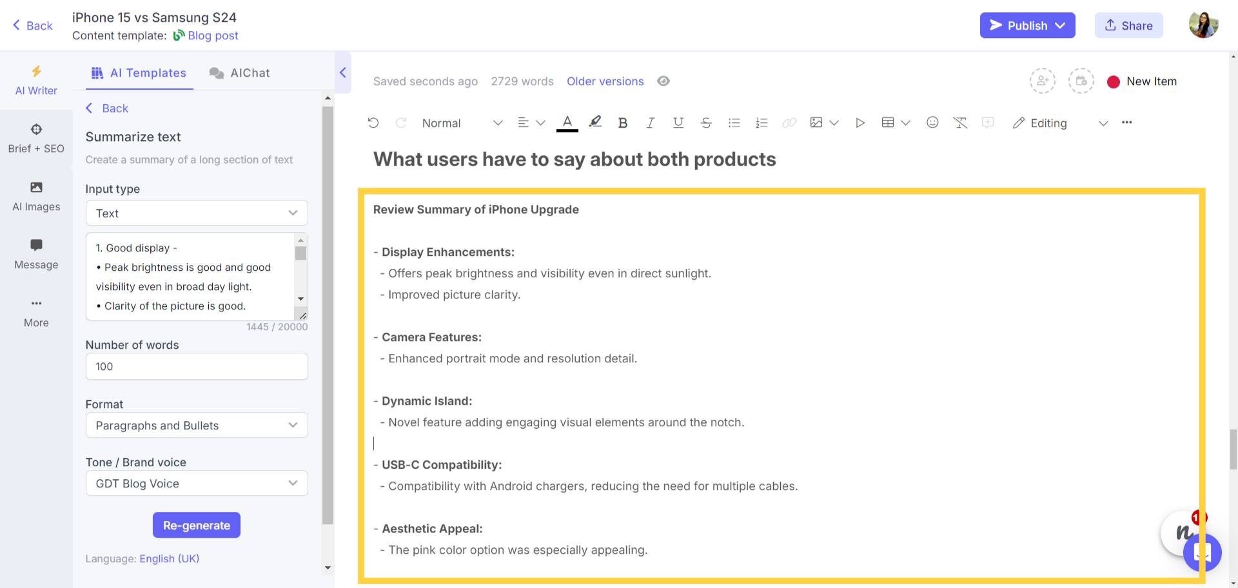This screenshot has width=1238, height=588.
Task: Open the Editing mode dropdown
Action: 1061,123
